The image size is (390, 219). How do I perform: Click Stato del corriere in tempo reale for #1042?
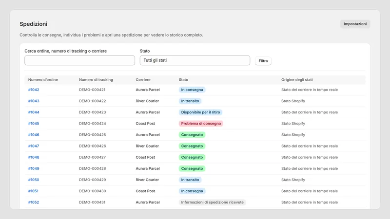coord(310,90)
